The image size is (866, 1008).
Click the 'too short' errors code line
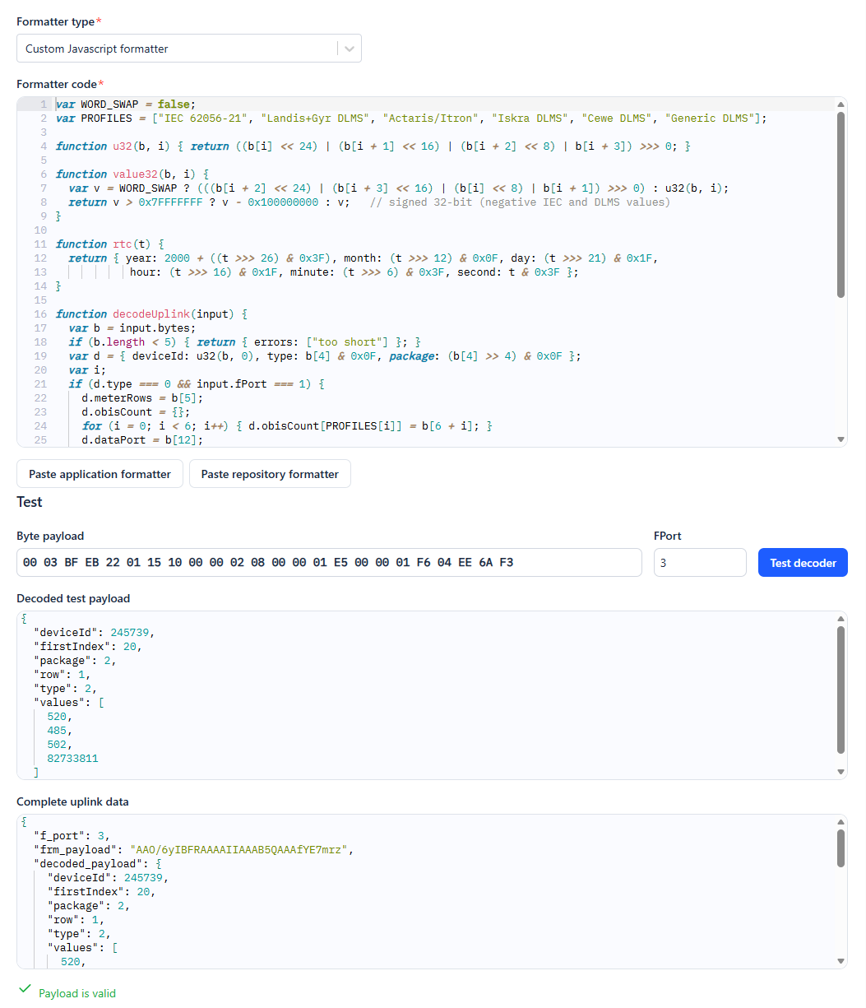[x=245, y=342]
